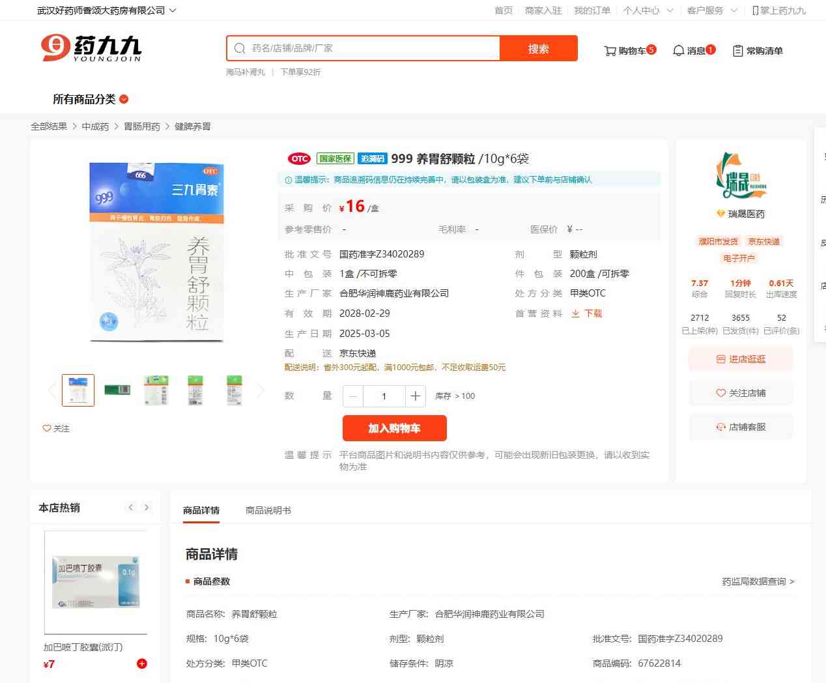
Task: Open 药监局数据查询 link
Action: 758,581
